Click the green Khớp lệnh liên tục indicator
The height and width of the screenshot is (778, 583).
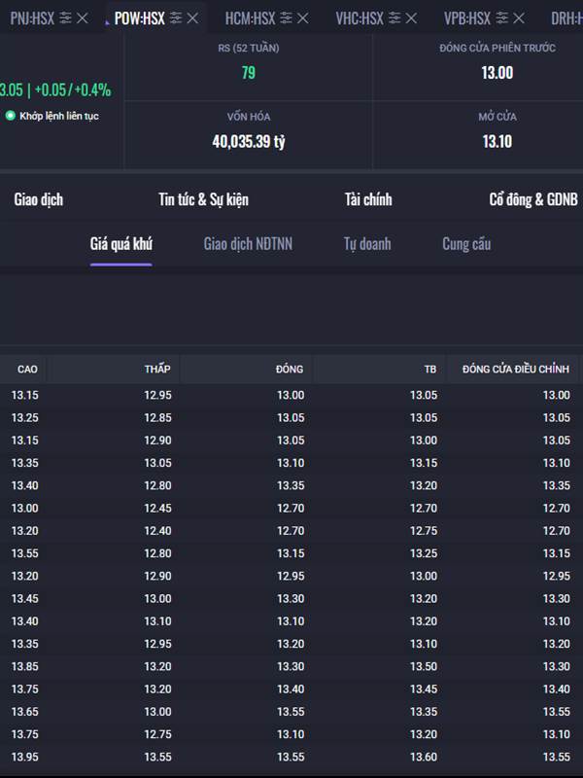(11, 116)
